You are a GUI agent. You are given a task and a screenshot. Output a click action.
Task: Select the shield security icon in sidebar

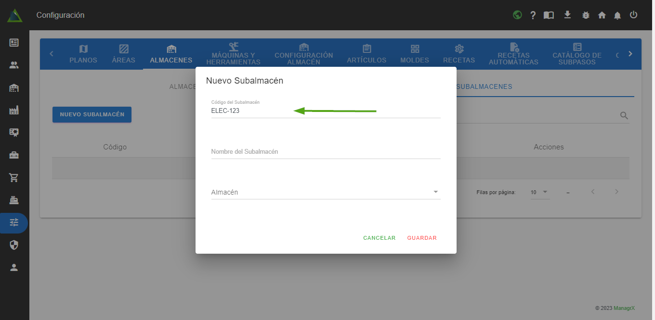pos(14,245)
